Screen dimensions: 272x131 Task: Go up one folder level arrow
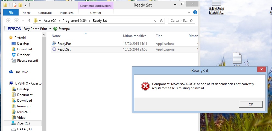29,21
